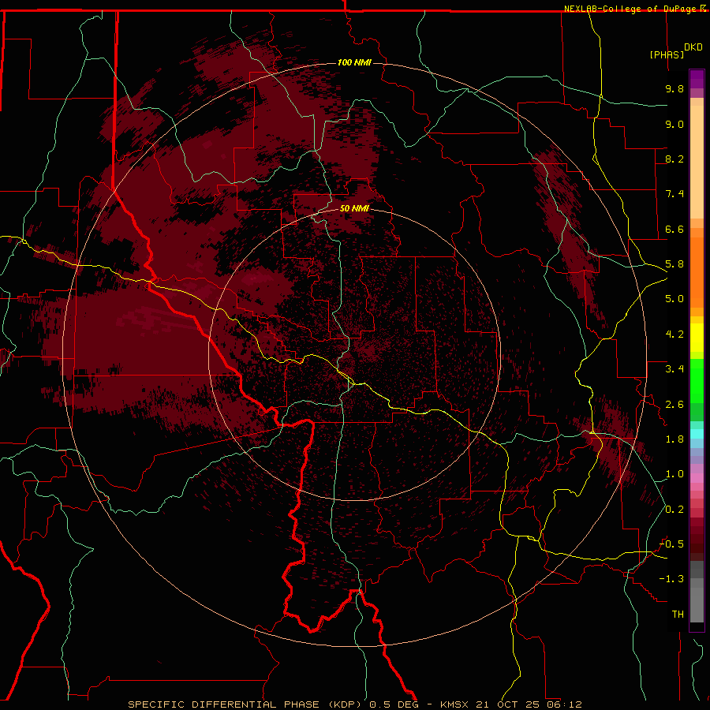This screenshot has height=710, width=710.
Task: Click the 7.4 scale value
Action: click(674, 194)
